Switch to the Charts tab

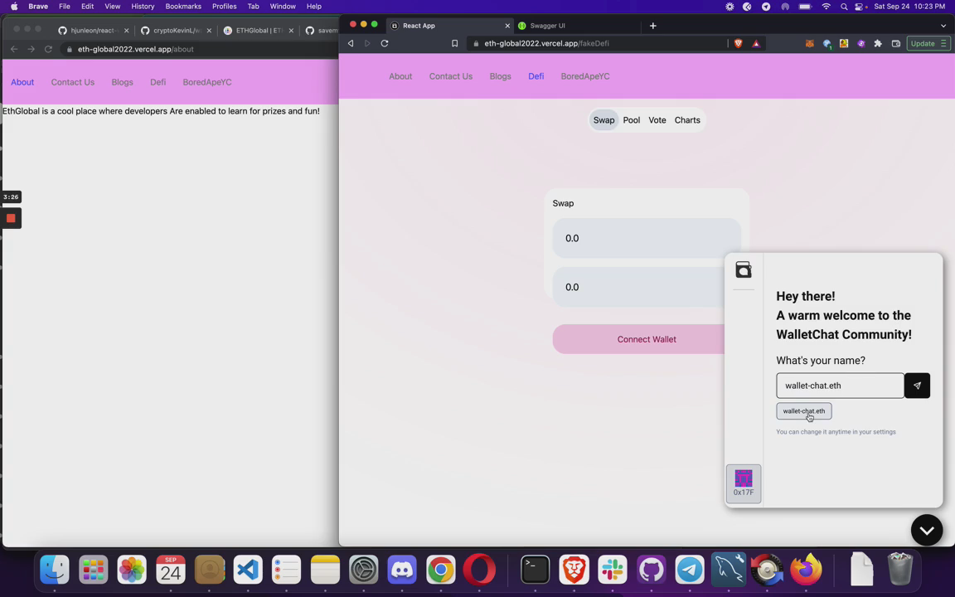(x=687, y=120)
